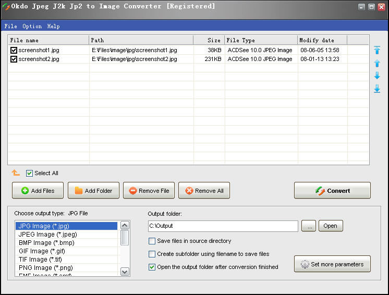Viewport: 389px width, 295px height.
Task: Uncheck the screenshot2.jpg file checkbox
Action: (x=14, y=59)
